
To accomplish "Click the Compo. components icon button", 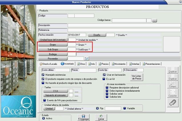I will (x=173, y=83).
